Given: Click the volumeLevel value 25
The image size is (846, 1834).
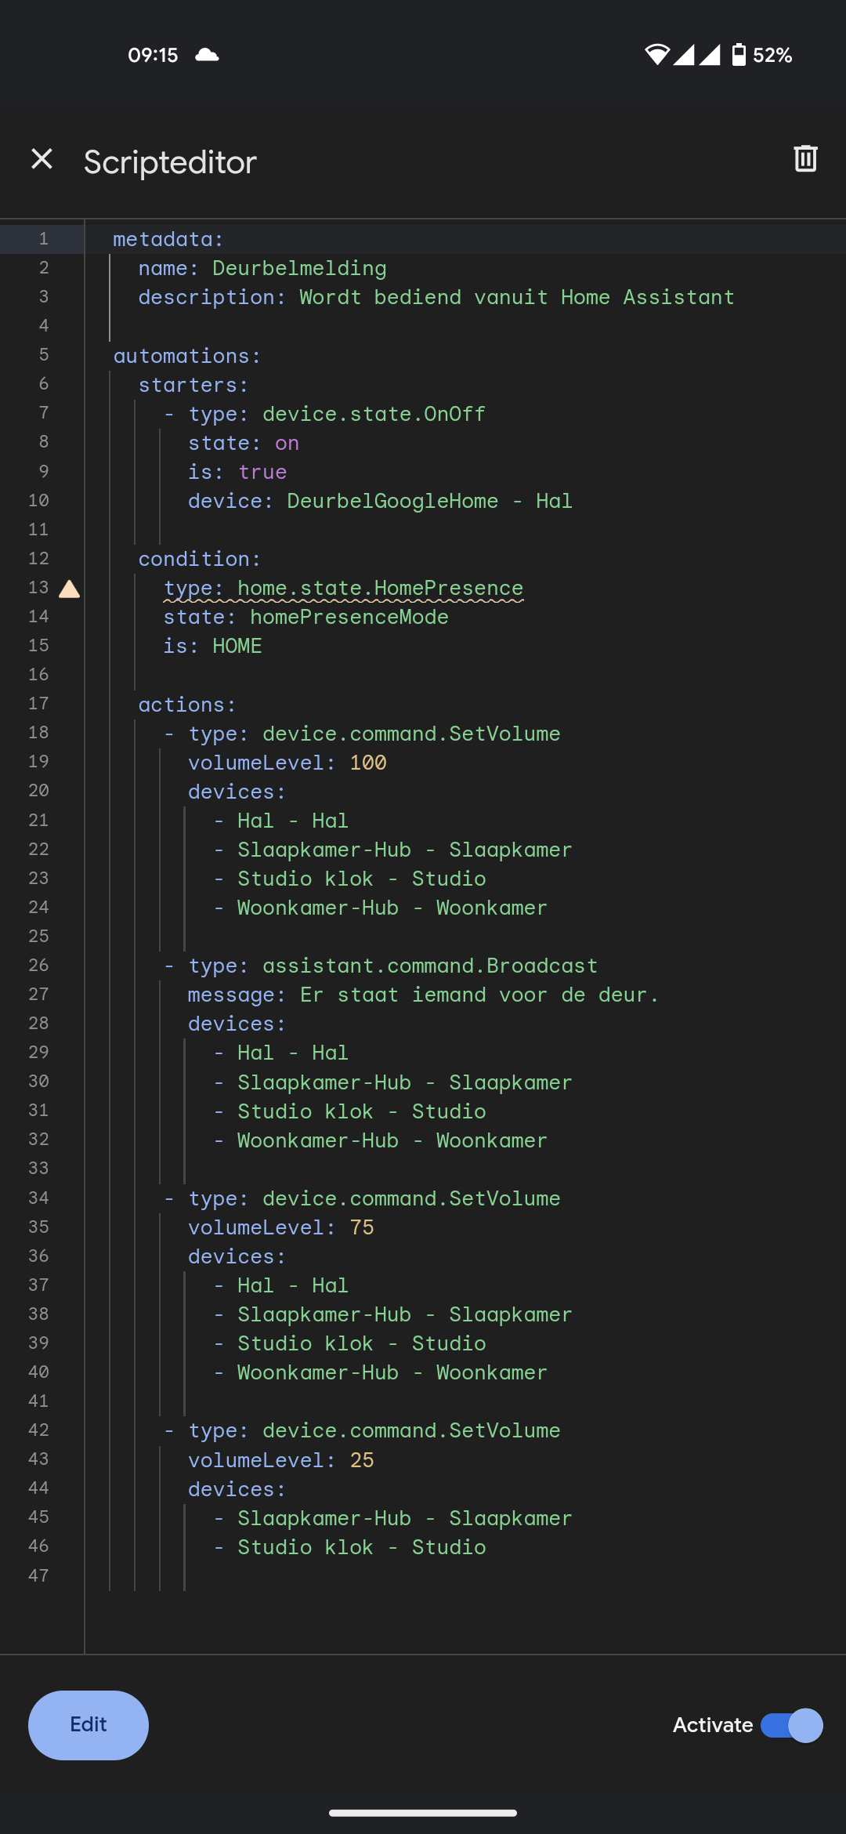Looking at the screenshot, I should (362, 1460).
